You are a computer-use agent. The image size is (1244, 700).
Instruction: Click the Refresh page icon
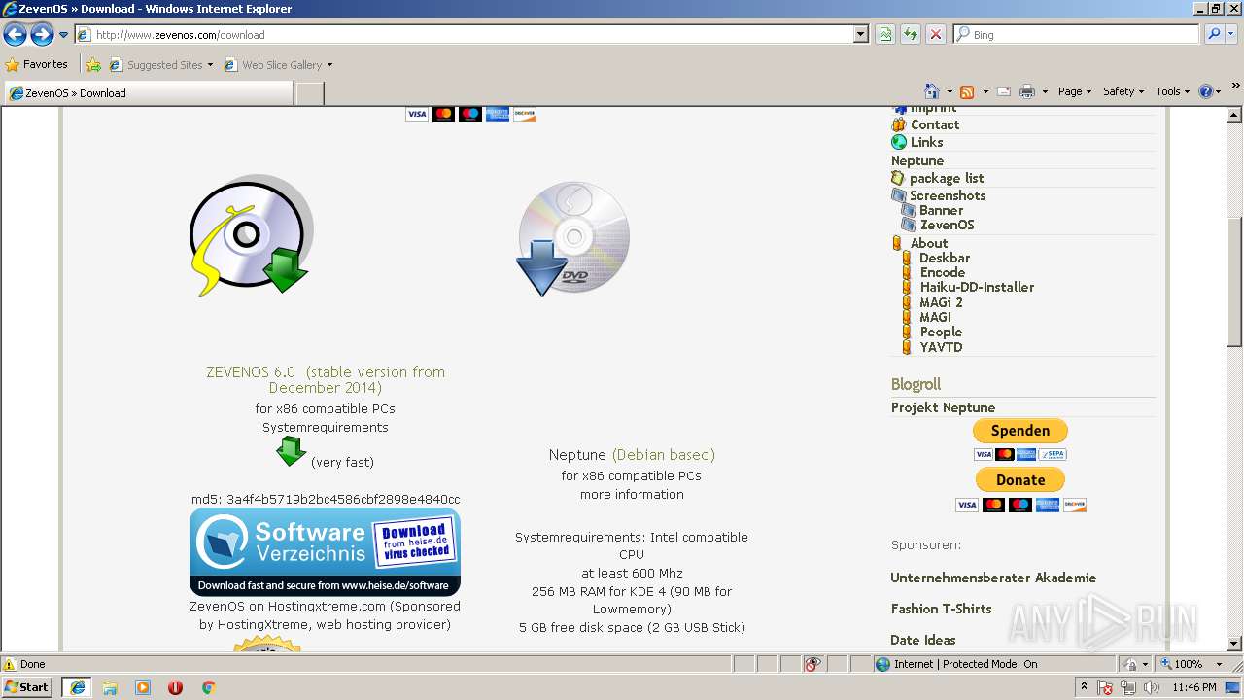click(911, 34)
